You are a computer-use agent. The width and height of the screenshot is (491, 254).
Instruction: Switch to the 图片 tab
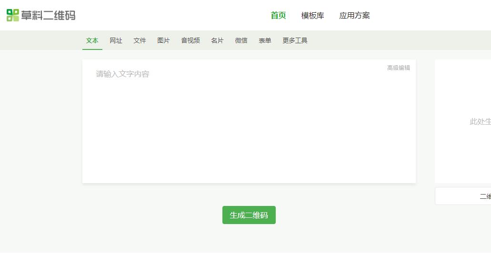pyautogui.click(x=163, y=40)
